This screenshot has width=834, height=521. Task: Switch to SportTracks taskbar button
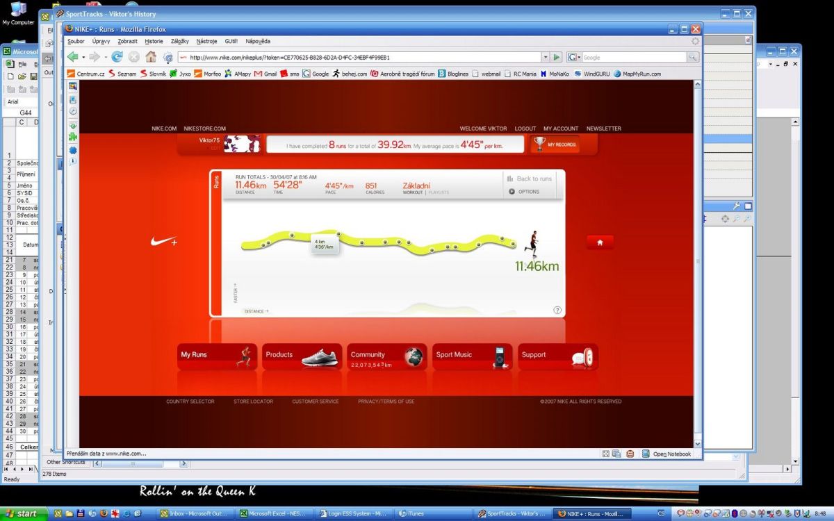[x=512, y=513]
